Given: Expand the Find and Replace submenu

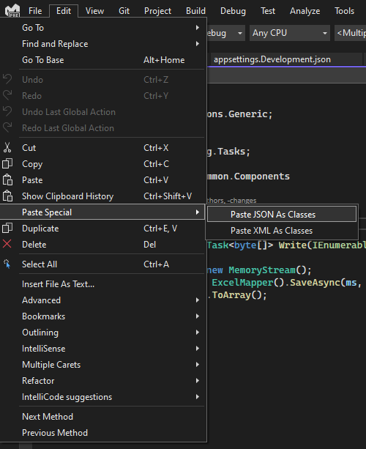Looking at the screenshot, I should point(103,44).
